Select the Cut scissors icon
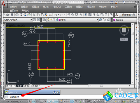Image resolution: width=140 pixels, height=103 pixels. click(34, 15)
